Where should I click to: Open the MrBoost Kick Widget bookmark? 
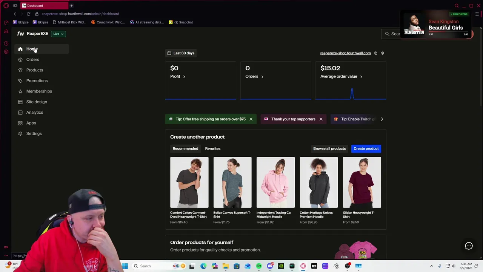(x=69, y=22)
